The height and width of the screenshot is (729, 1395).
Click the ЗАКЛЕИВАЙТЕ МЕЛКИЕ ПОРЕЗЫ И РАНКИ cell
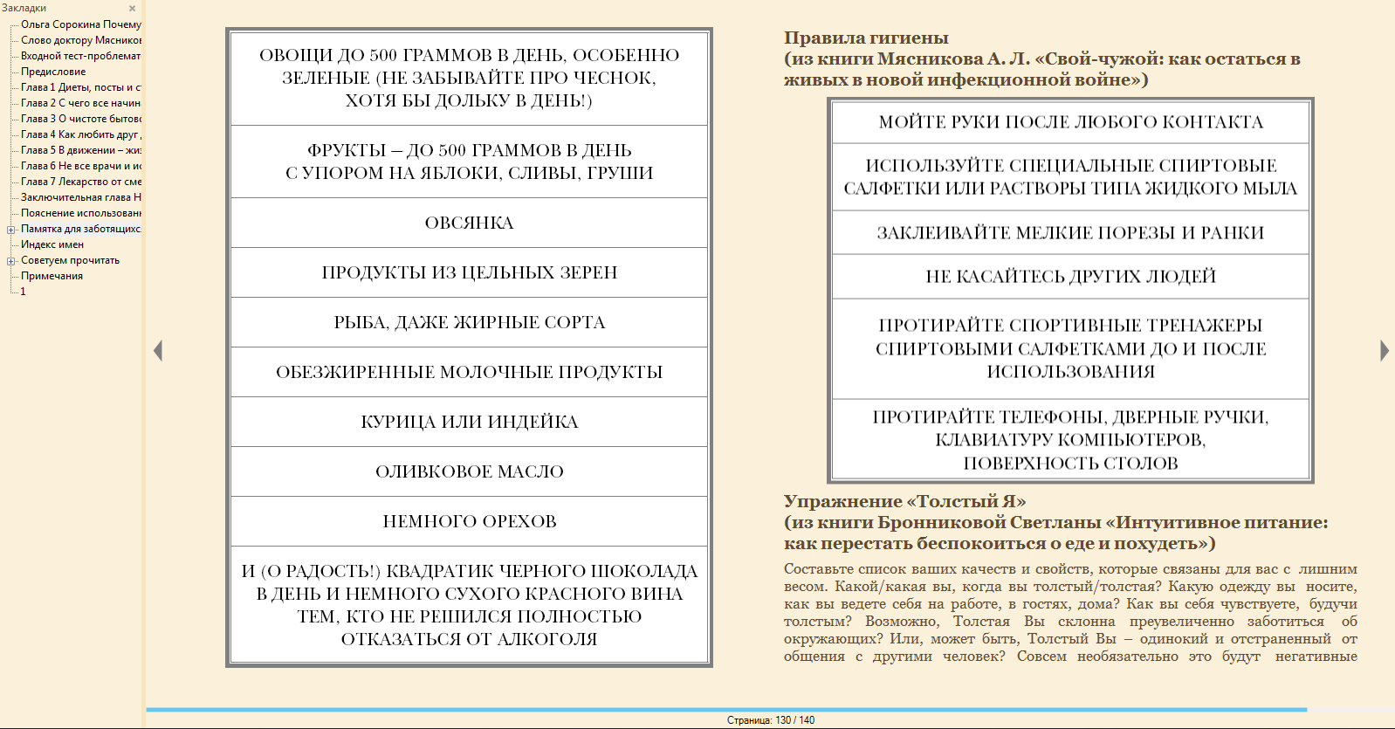[1070, 233]
